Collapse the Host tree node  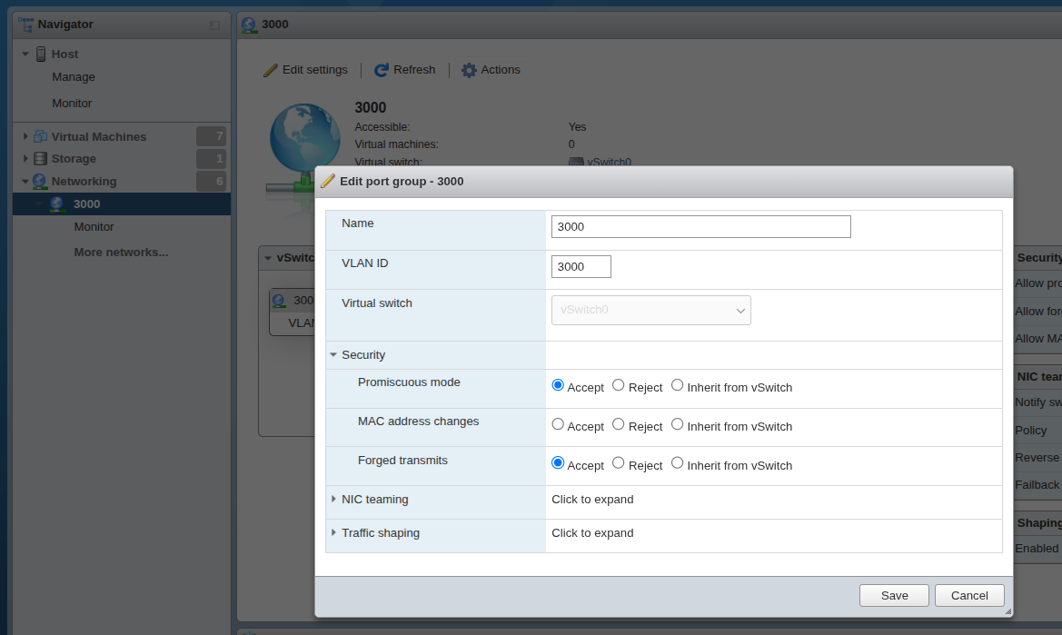click(25, 55)
